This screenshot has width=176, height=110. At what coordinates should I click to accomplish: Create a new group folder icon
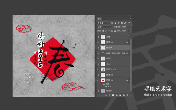(120, 95)
